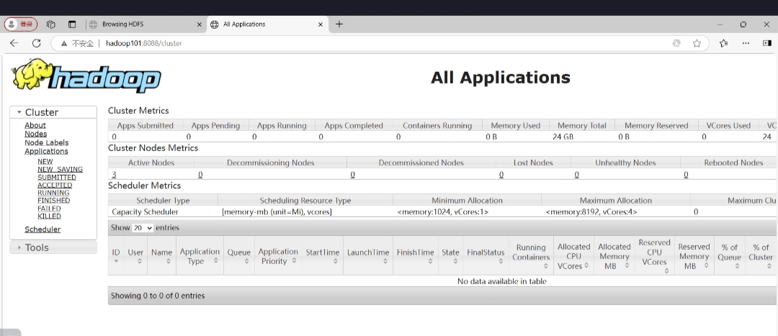This screenshot has height=336, width=778.
Task: Filter applications by NEW state
Action: click(x=45, y=162)
